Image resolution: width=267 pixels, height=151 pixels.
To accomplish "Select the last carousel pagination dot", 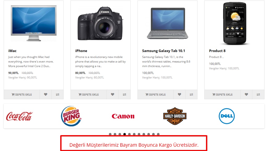I will click(158, 134).
